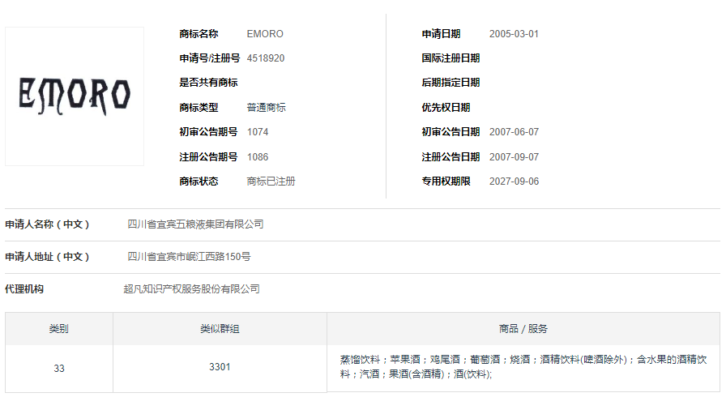
Task: Select registration announcement issue 1086
Action: 258,157
